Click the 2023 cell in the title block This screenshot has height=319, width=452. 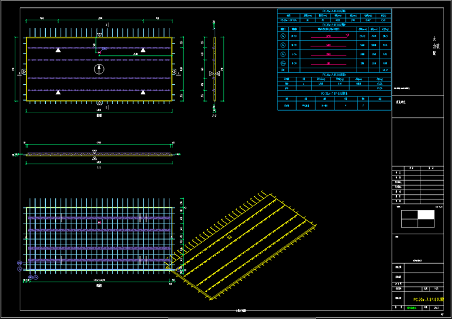[436, 308]
